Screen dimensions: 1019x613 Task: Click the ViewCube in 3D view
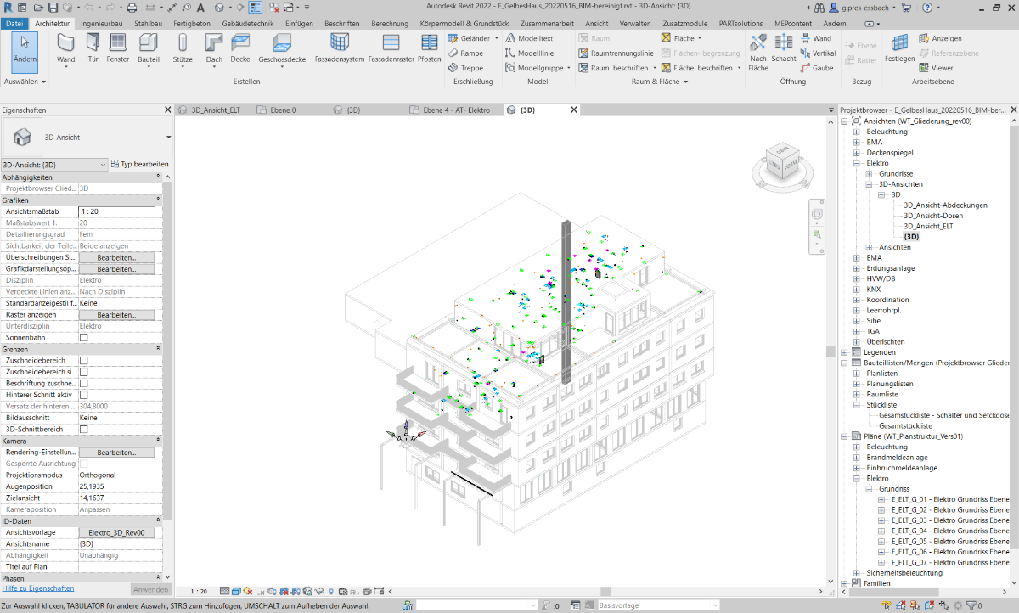click(x=780, y=163)
